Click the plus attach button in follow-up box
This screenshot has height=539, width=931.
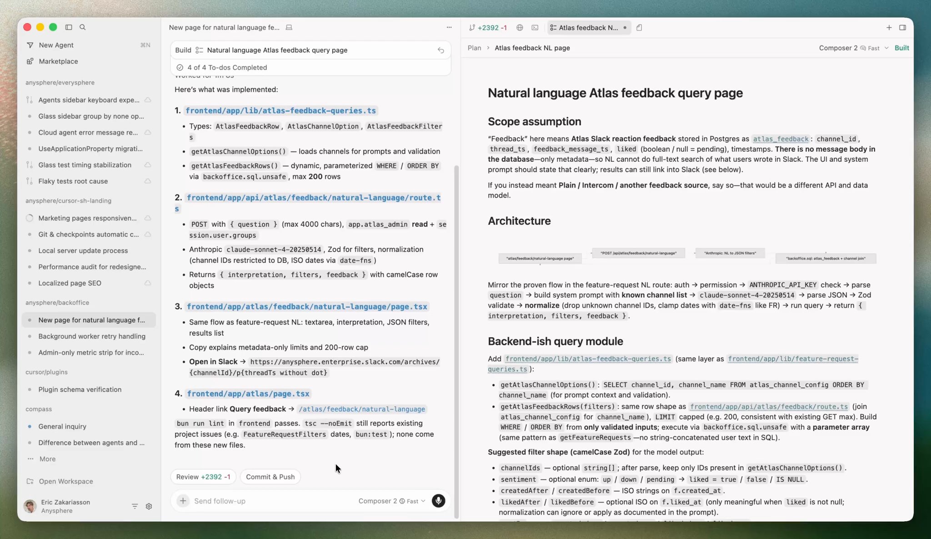pyautogui.click(x=183, y=501)
